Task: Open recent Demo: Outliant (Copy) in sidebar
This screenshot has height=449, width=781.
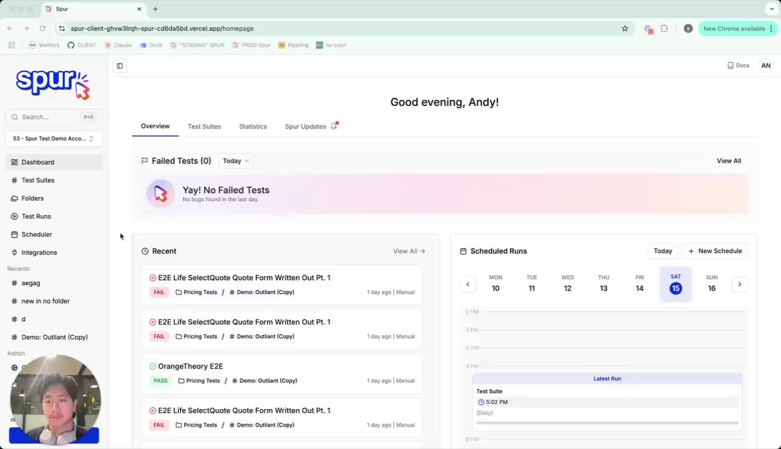Action: click(x=54, y=337)
